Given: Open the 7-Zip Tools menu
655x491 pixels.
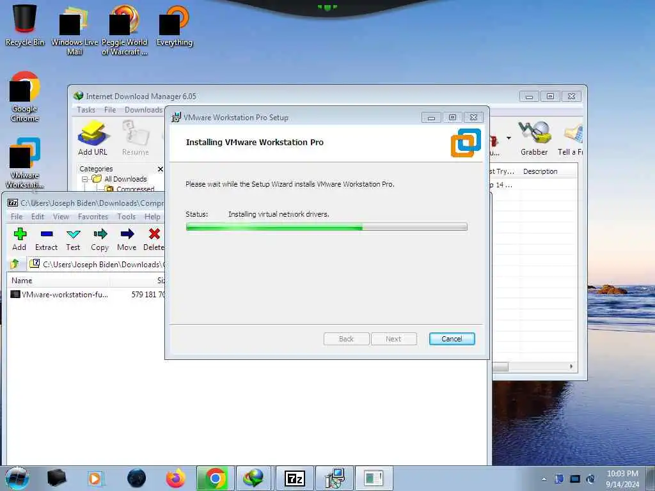Looking at the screenshot, I should [126, 216].
